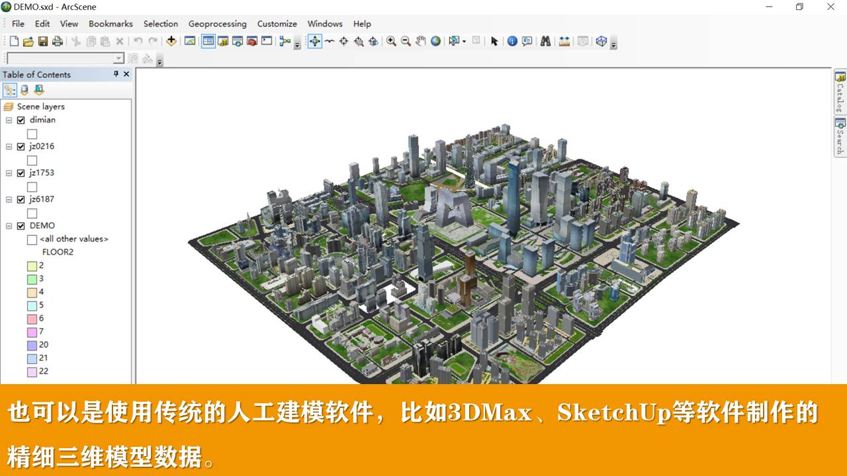Open the Geoprocessing menu
Image resolution: width=847 pixels, height=476 pixels.
tap(217, 24)
